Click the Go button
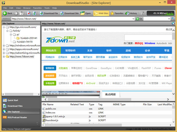177x132 pixels. (139, 19)
